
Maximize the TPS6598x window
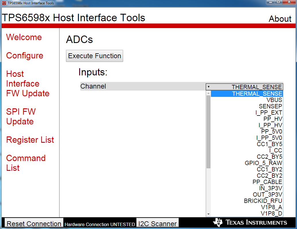278,2
